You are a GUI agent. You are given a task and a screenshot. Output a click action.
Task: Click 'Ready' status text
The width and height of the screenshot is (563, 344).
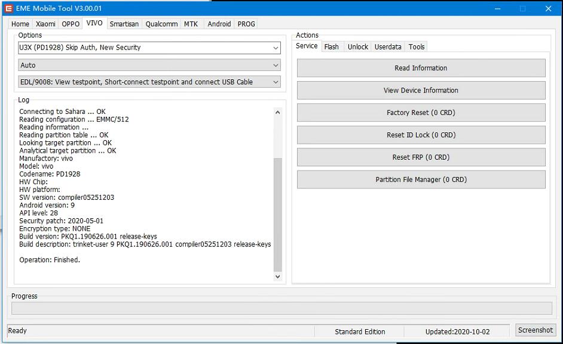point(17,331)
